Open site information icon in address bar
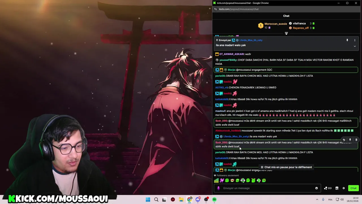The image size is (362, 204). coord(216,9)
